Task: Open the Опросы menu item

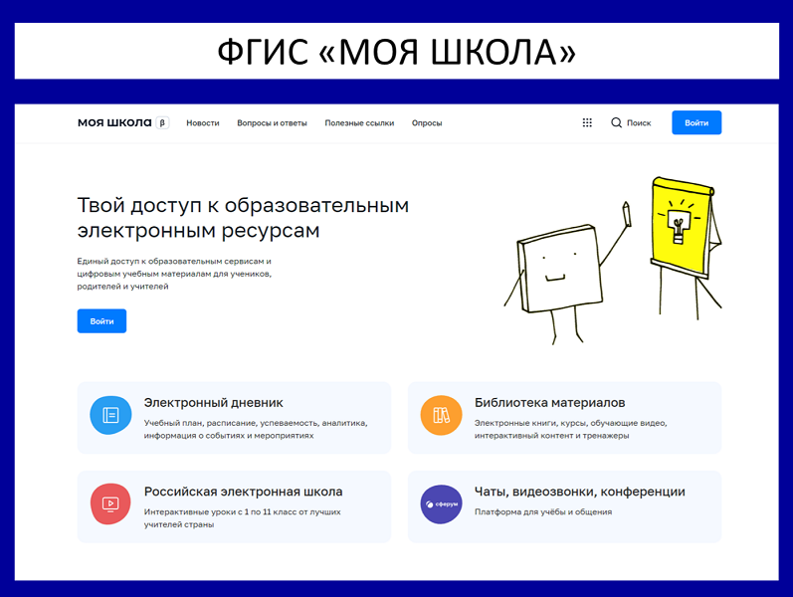Action: pos(427,123)
